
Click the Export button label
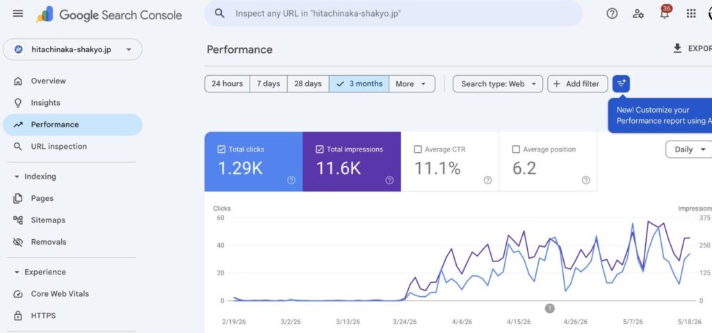pos(699,49)
